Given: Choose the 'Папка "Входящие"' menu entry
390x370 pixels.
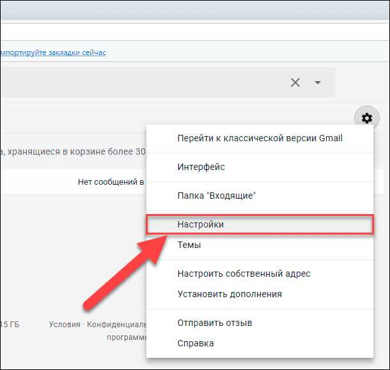Looking at the screenshot, I should tap(260, 196).
